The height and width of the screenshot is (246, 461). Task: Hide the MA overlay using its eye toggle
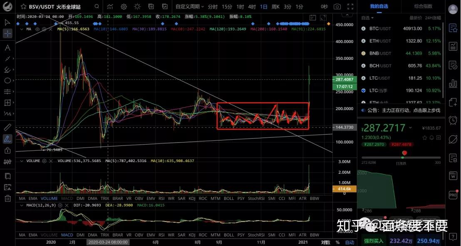pyautogui.click(x=37, y=29)
